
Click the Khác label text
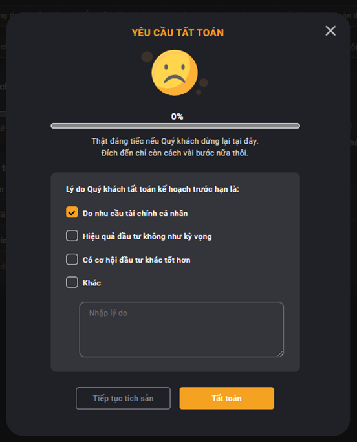(x=92, y=283)
